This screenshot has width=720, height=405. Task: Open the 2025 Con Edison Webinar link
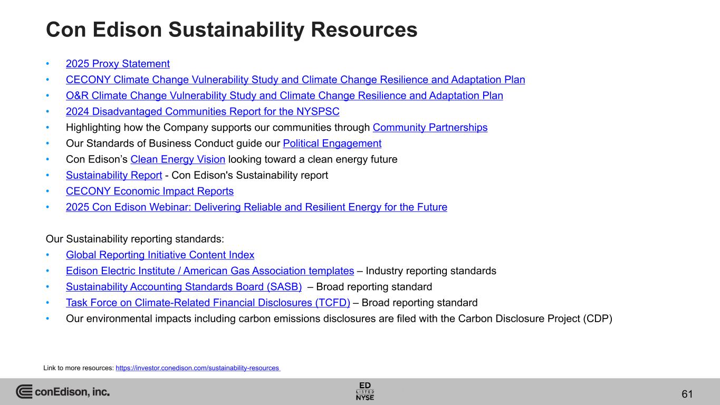[256, 207]
